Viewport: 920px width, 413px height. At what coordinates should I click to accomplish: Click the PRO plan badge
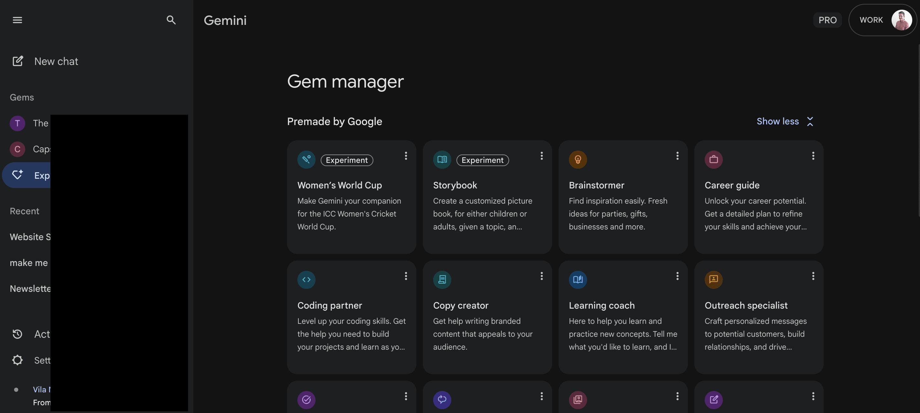pos(827,20)
